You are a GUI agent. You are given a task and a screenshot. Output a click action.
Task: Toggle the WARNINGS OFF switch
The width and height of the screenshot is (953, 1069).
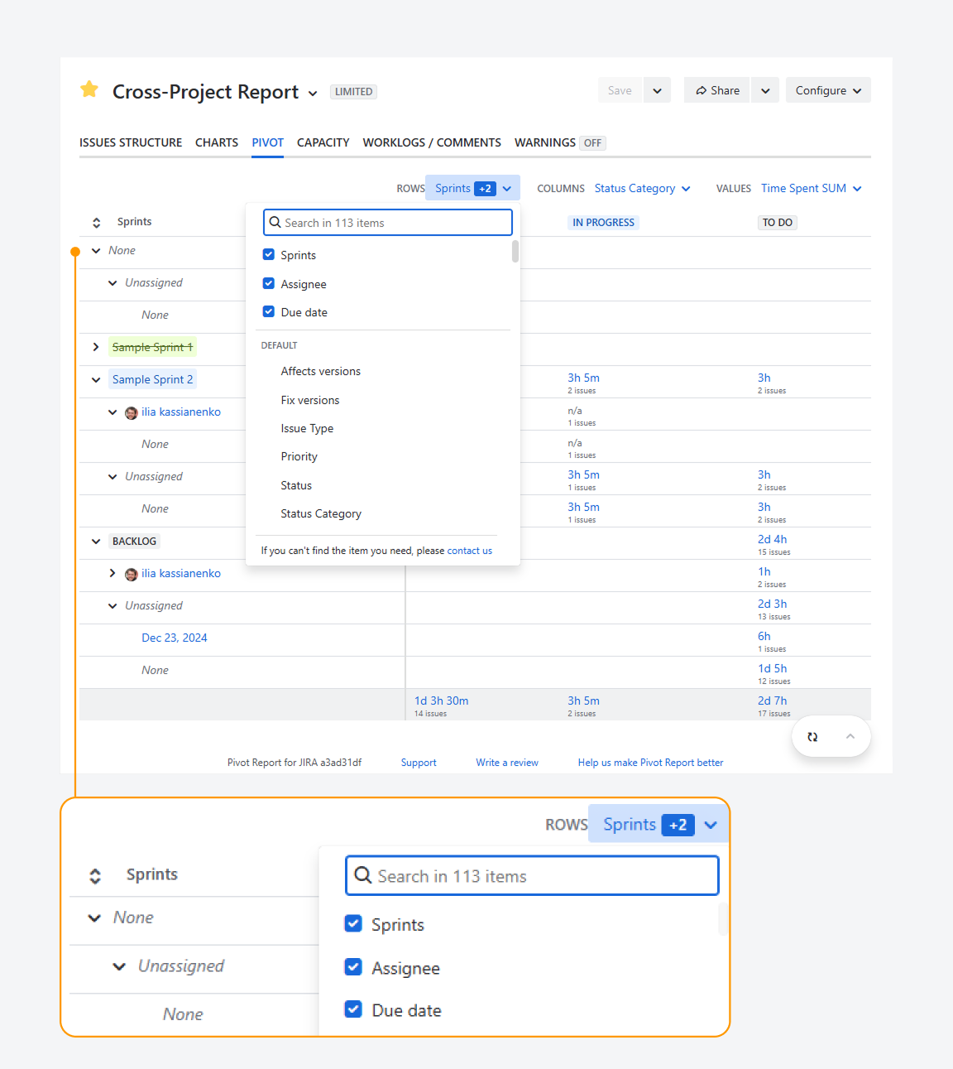tap(592, 142)
